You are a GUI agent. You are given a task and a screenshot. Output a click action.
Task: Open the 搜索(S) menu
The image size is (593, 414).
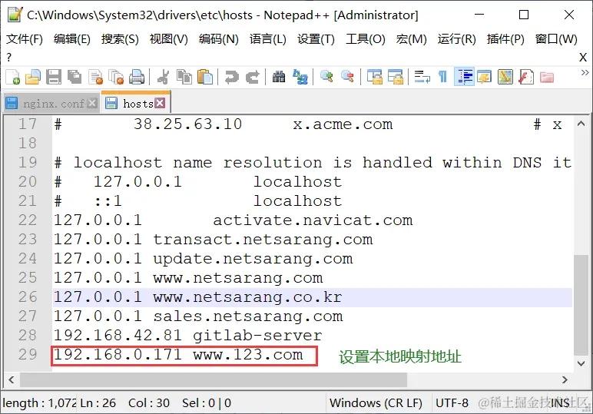120,39
